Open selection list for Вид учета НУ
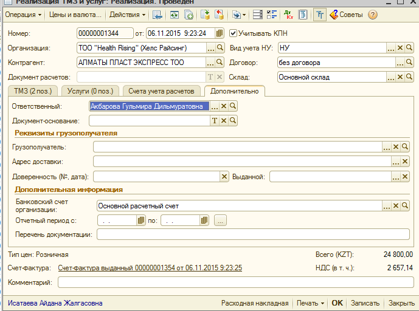Image resolution: width=419 pixels, height=311 pixels. point(391,48)
